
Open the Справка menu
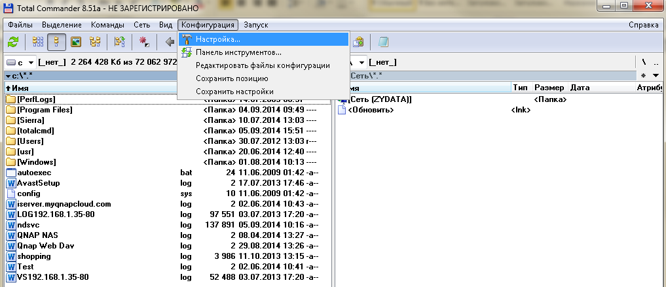click(x=644, y=25)
